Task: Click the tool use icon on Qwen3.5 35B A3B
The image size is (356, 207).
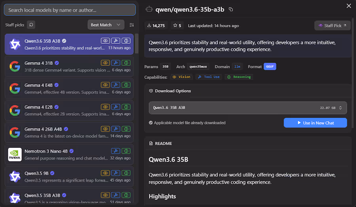Action: (116, 195)
